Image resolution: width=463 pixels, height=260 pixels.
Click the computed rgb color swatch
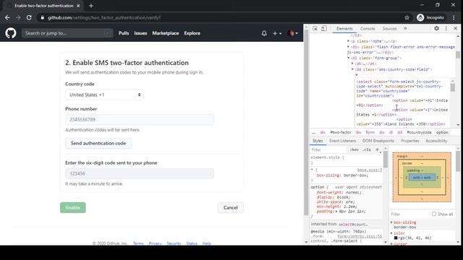click(396, 238)
